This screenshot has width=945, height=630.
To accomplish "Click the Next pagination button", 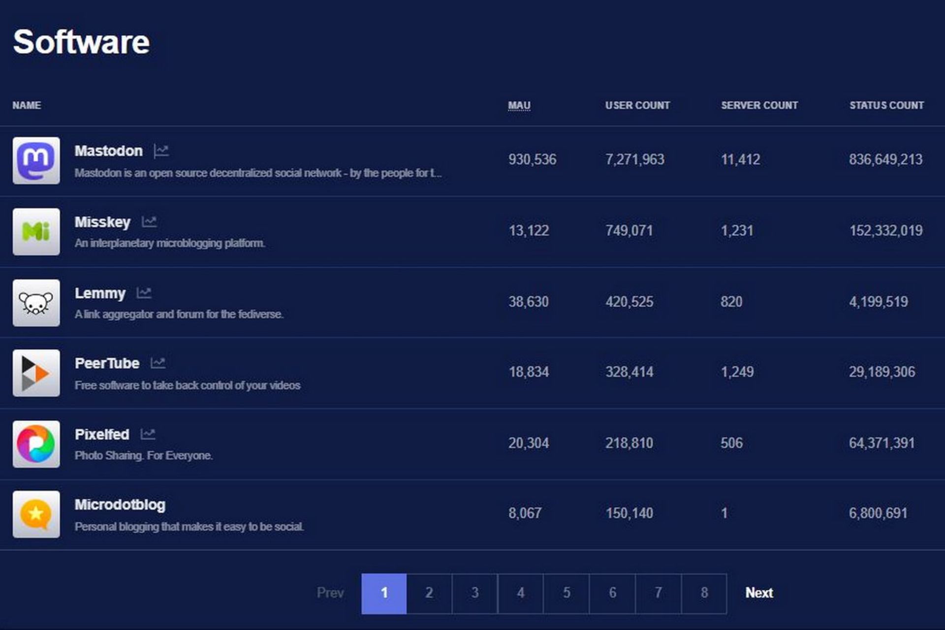I will tap(759, 593).
